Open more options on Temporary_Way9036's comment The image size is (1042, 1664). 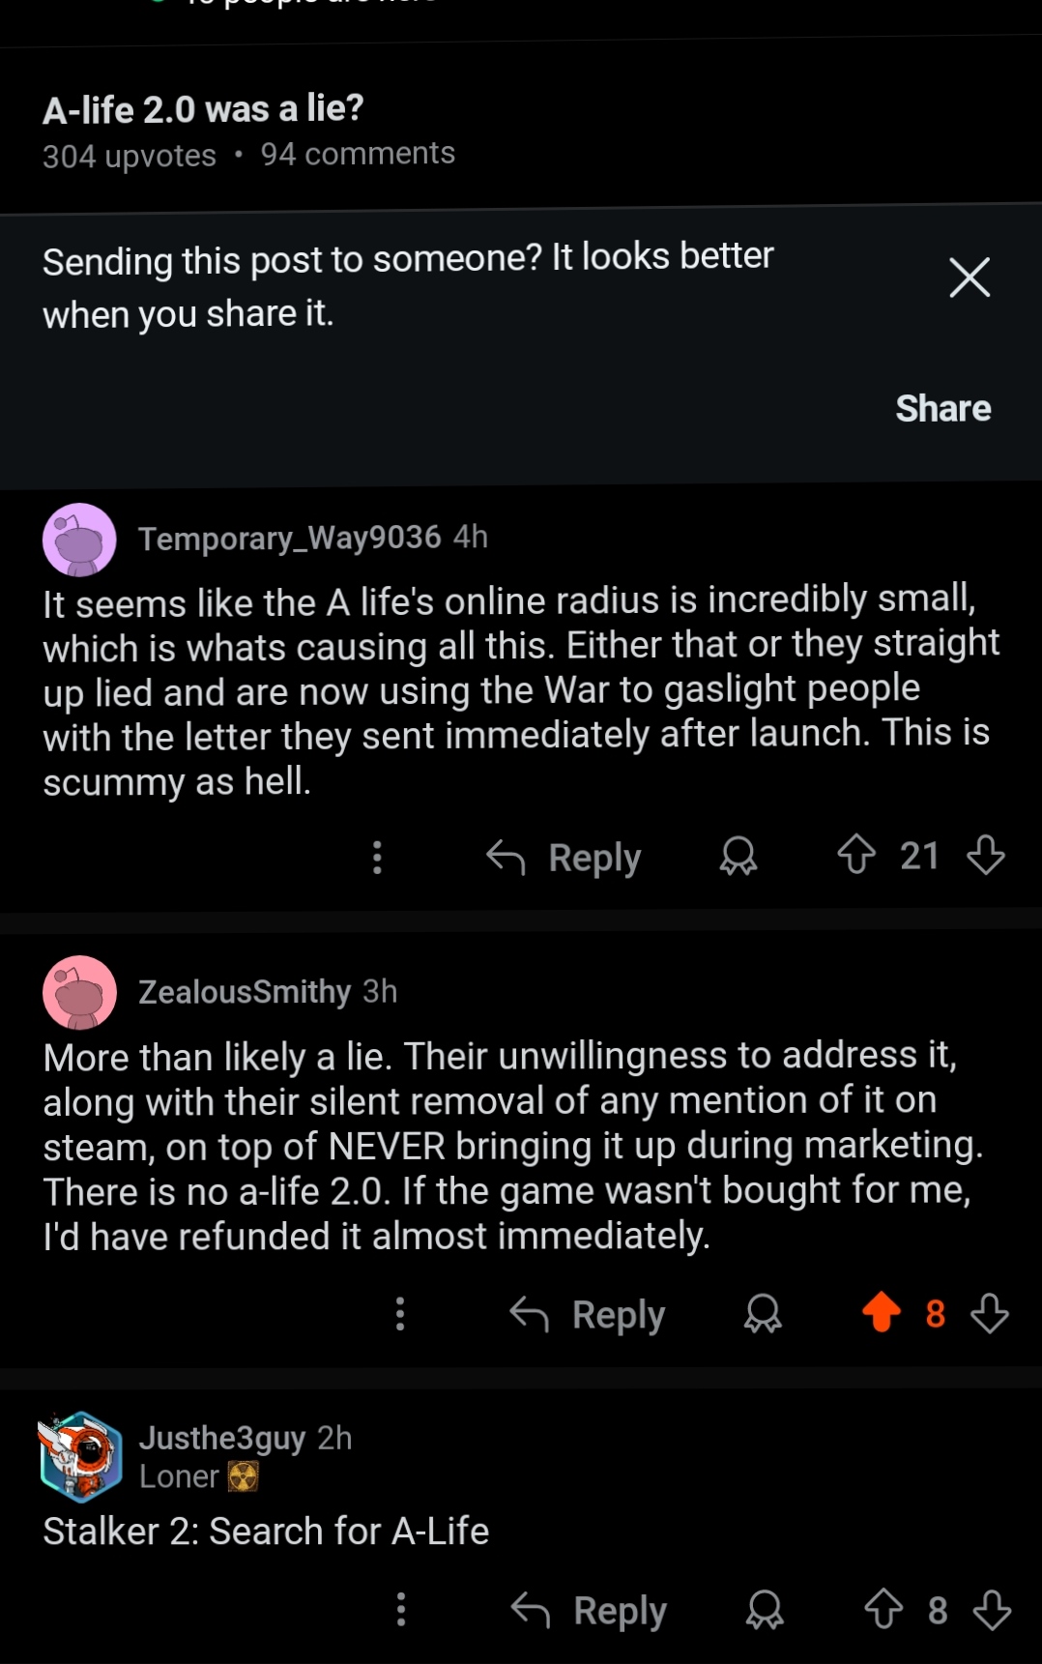tap(377, 857)
